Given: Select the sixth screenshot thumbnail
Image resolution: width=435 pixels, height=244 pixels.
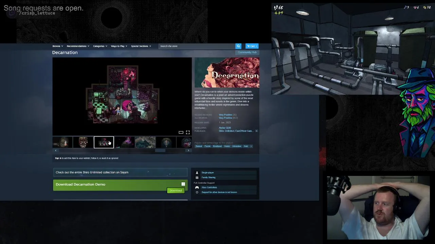Looking at the screenshot, I should coord(166,142).
